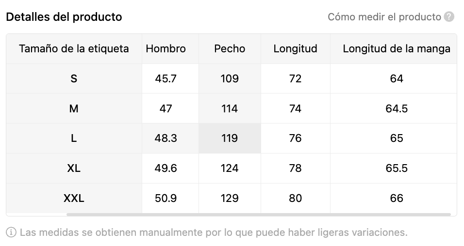The height and width of the screenshot is (246, 464).
Task: Select the size S row label
Action: tap(74, 79)
